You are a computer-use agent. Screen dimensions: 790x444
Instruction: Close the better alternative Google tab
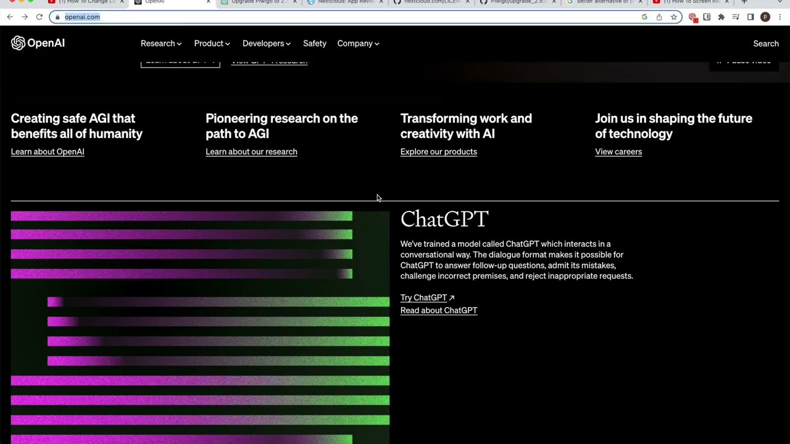641,2
